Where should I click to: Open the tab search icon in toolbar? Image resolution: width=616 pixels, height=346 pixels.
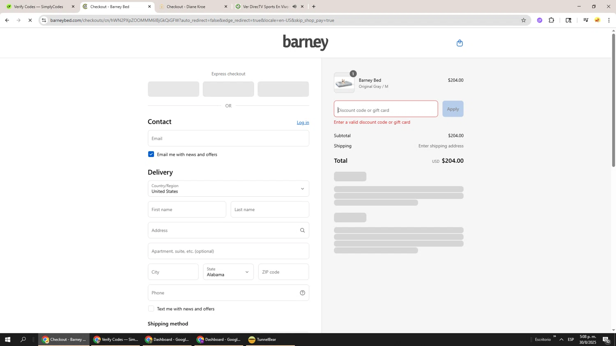click(568, 20)
